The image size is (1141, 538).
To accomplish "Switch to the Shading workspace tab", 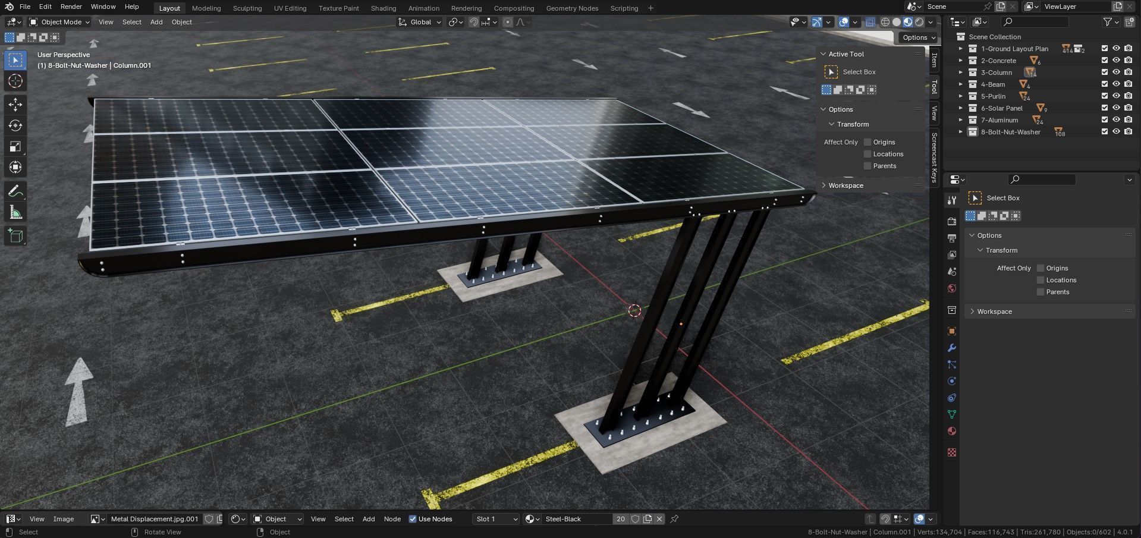I will click(x=384, y=8).
